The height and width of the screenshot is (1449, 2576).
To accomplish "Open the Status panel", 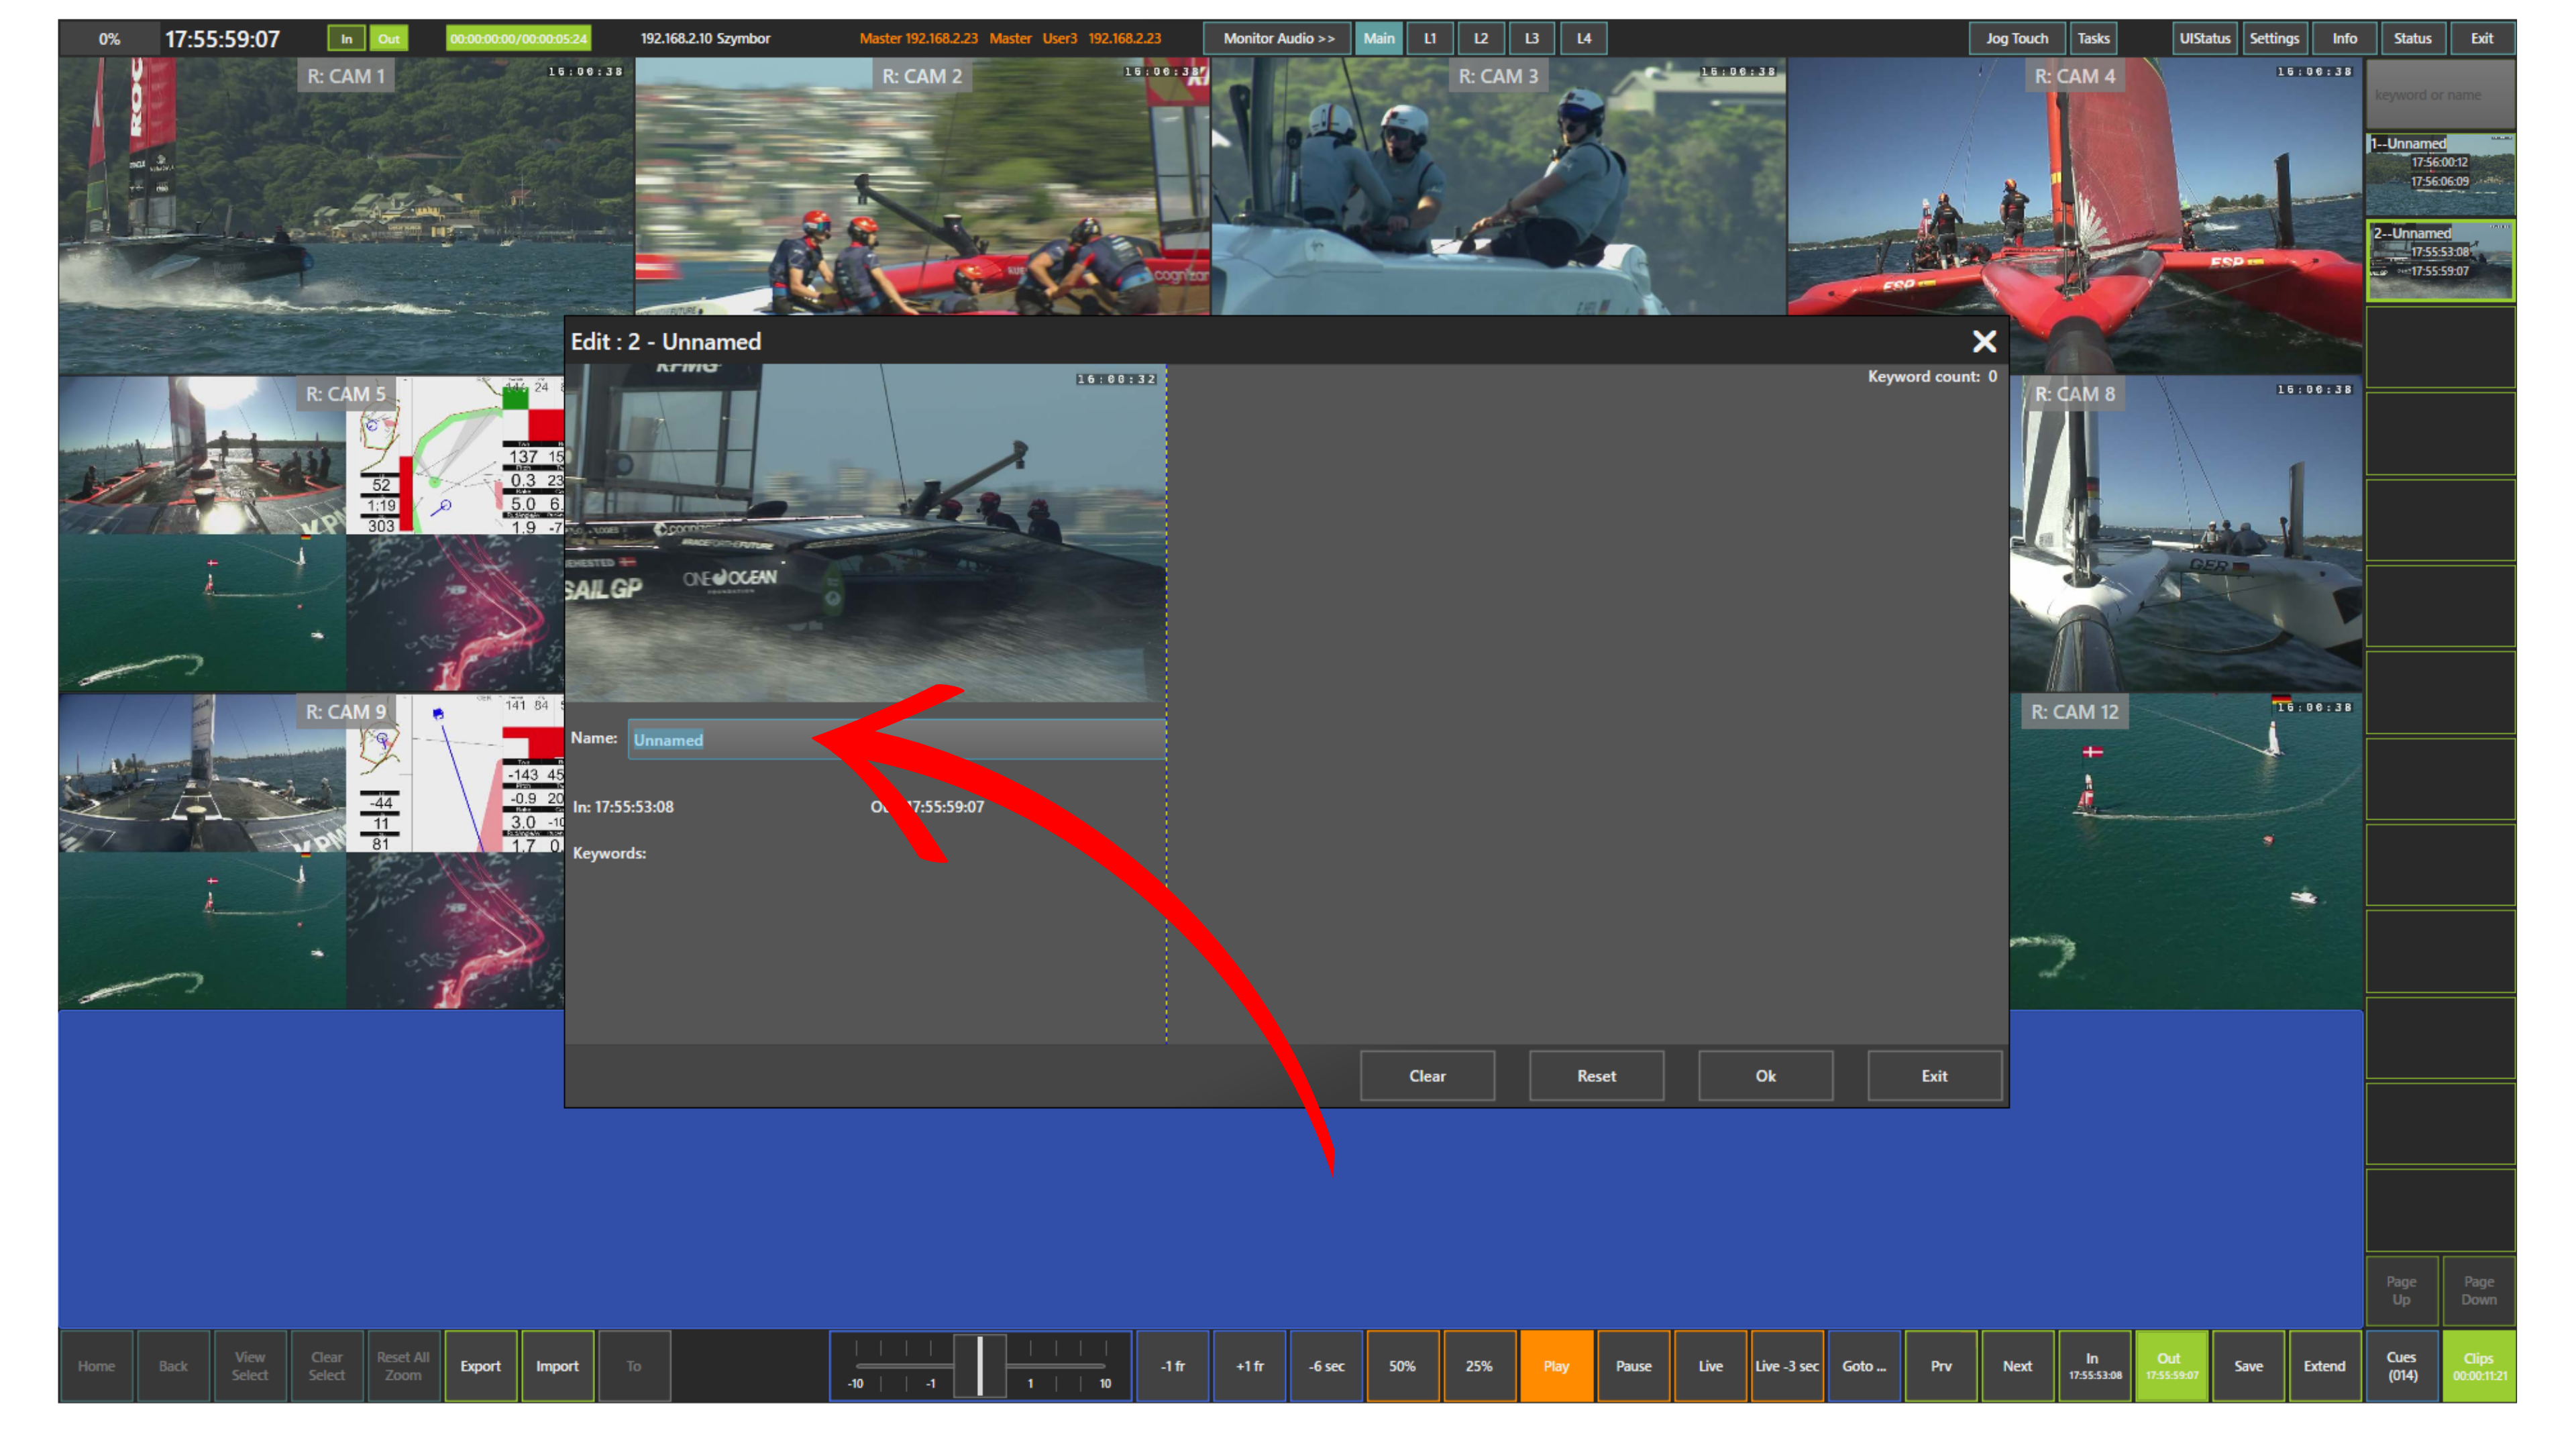I will tap(2412, 38).
